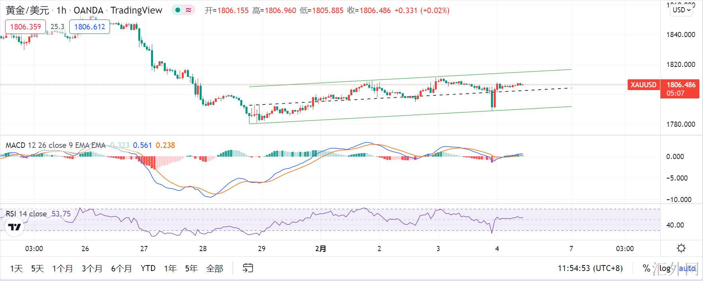This screenshot has height=281, width=703.
Task: Click the XAUUSD price label tag
Action: point(643,85)
